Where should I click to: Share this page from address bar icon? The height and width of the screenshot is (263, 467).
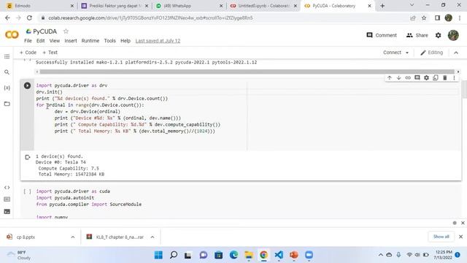click(x=413, y=18)
